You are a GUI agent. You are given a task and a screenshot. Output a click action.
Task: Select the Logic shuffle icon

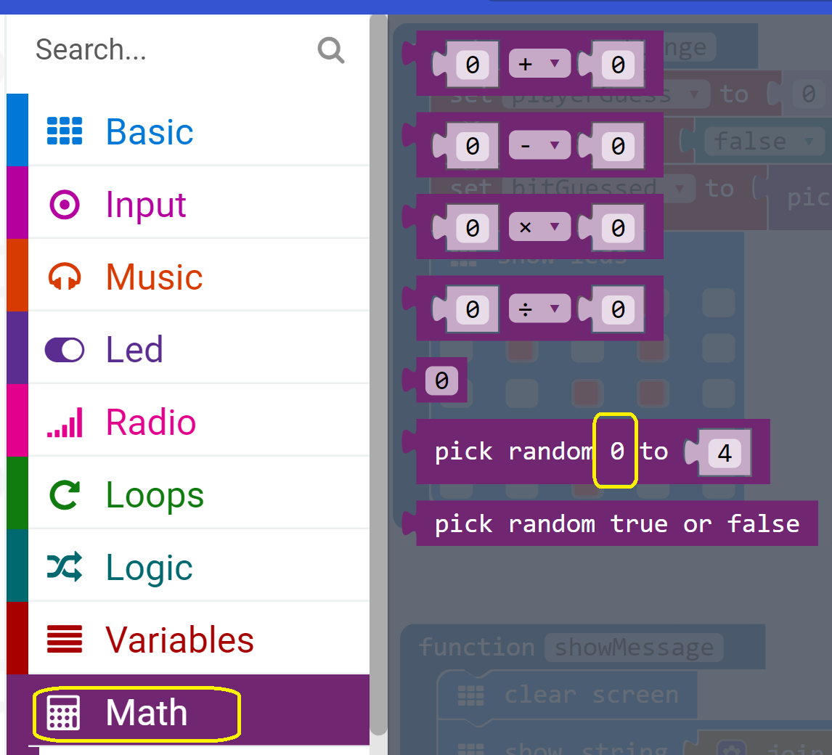click(65, 567)
